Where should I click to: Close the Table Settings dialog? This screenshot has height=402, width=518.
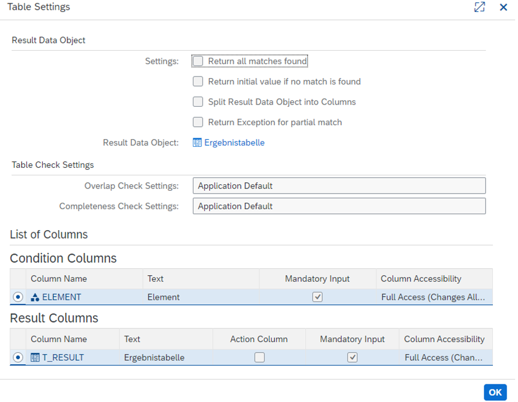click(x=503, y=7)
